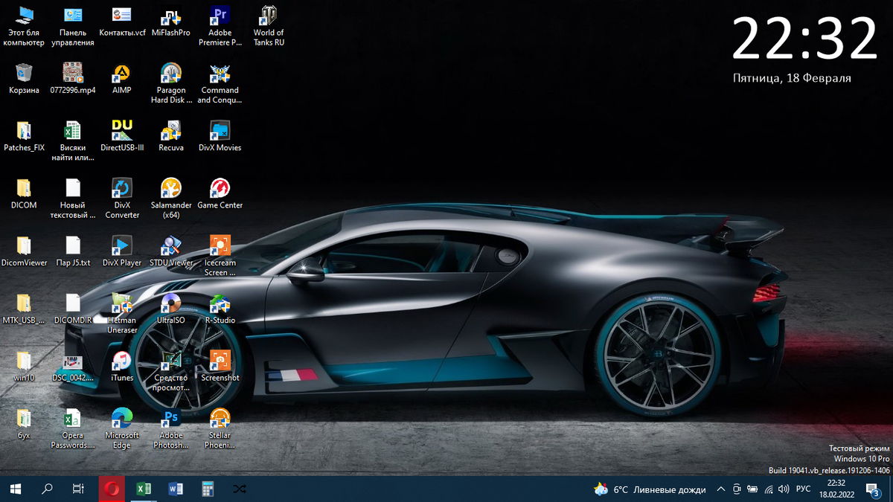
Task: Open the STDU Viewer shortcut
Action: click(x=170, y=251)
